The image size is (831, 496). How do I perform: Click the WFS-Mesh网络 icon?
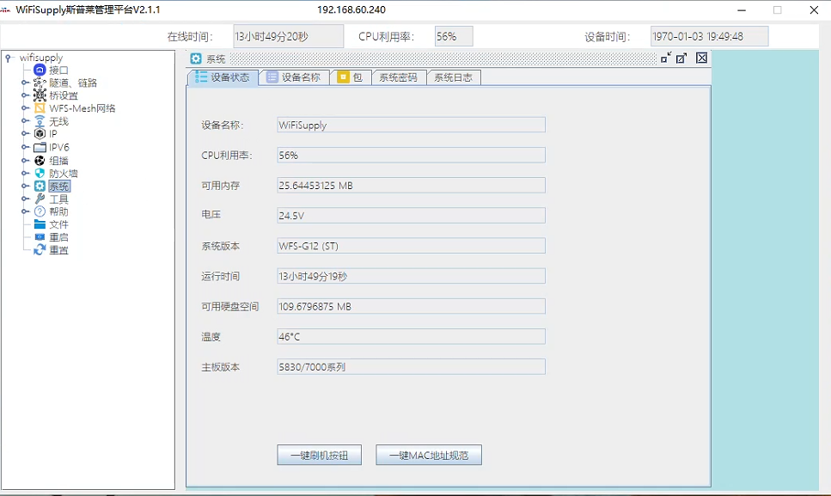tap(40, 108)
